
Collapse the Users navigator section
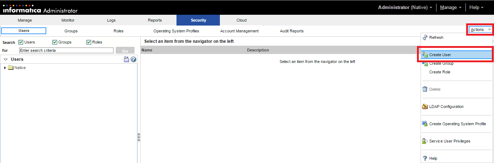click(6, 59)
